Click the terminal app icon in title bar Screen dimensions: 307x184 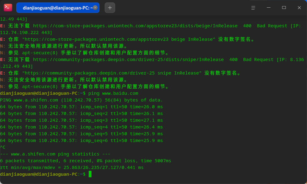[8, 8]
